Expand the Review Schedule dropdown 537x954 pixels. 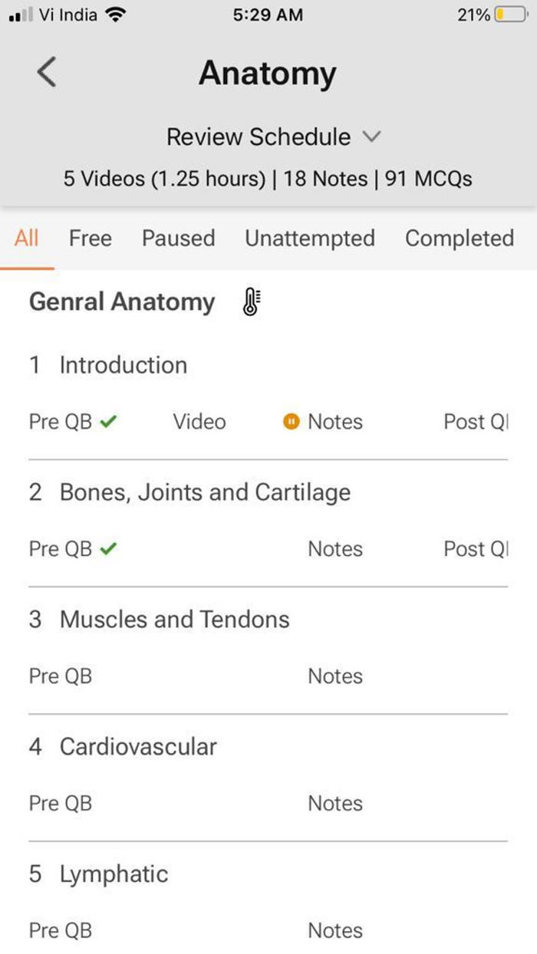(x=273, y=137)
